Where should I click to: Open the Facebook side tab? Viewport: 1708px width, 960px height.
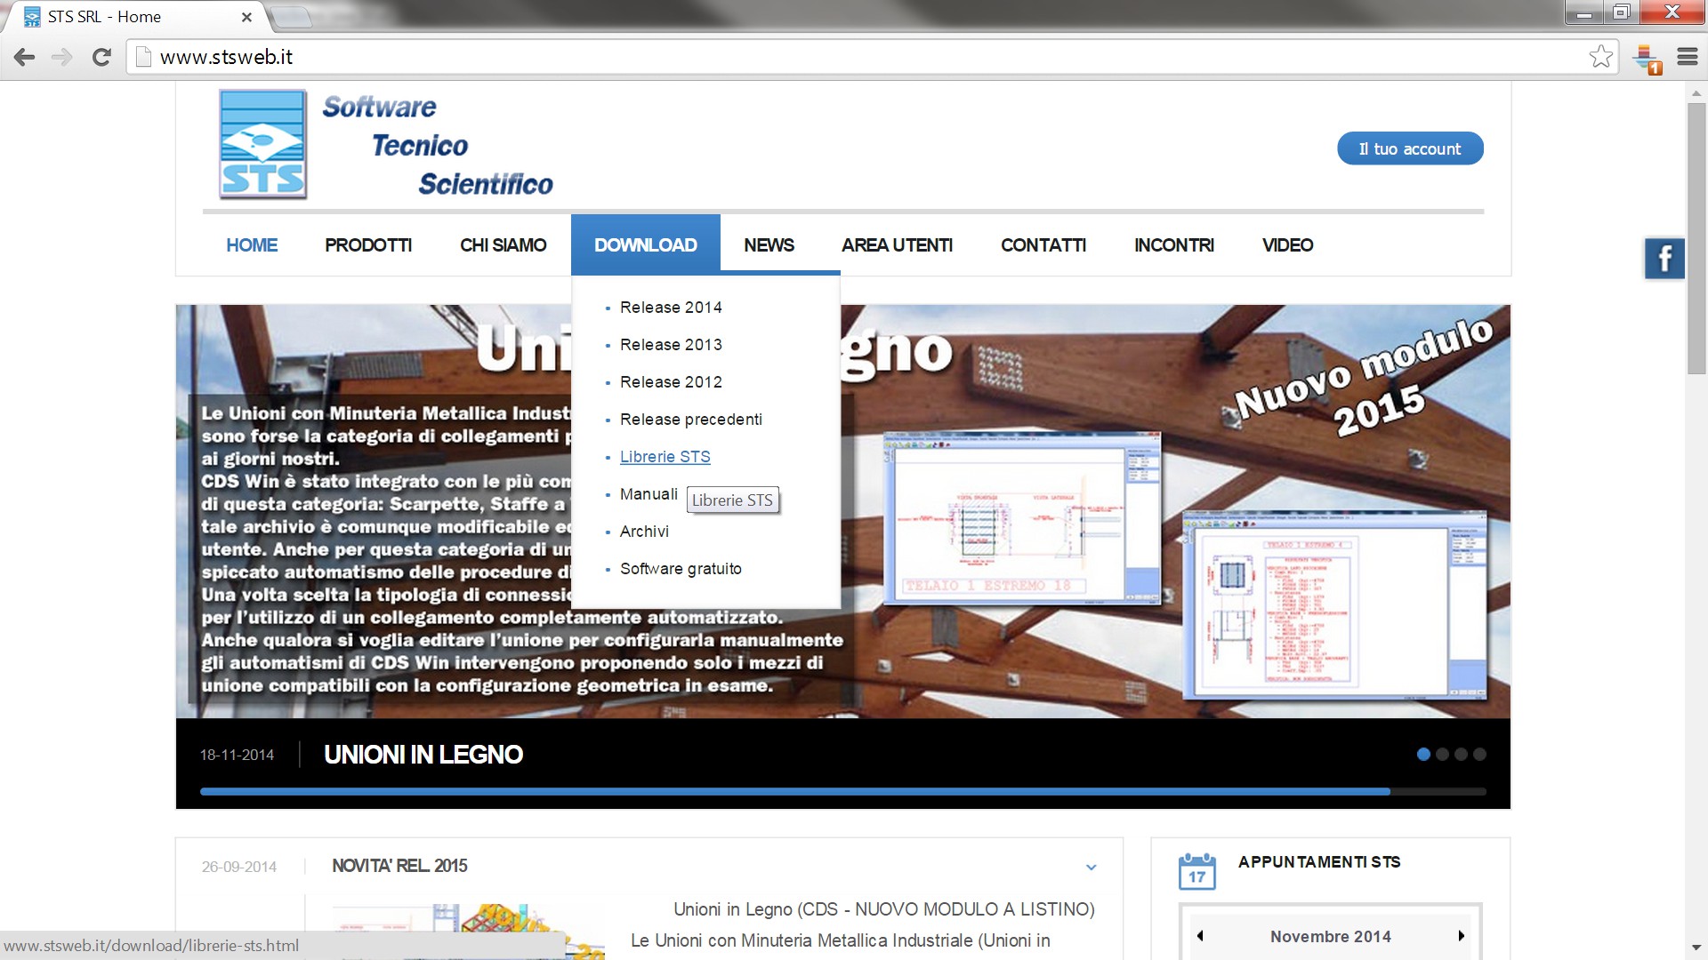(1664, 260)
